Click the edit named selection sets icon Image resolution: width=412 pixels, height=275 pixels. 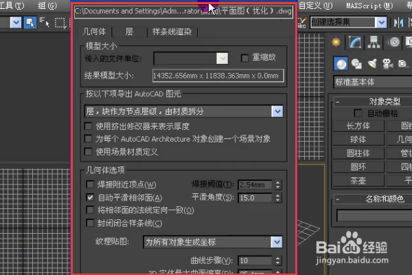tap(302, 23)
